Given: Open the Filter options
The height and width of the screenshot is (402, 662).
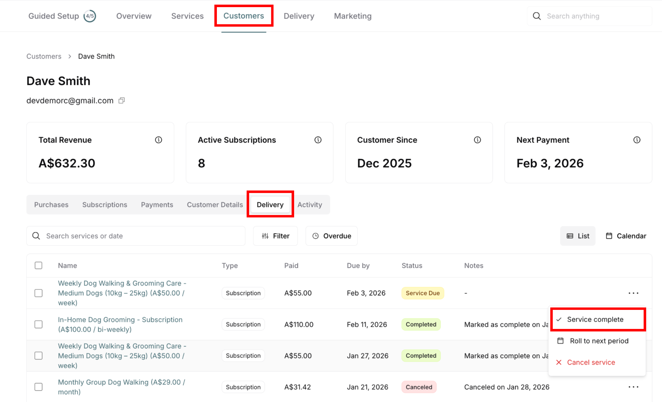Looking at the screenshot, I should pyautogui.click(x=275, y=236).
